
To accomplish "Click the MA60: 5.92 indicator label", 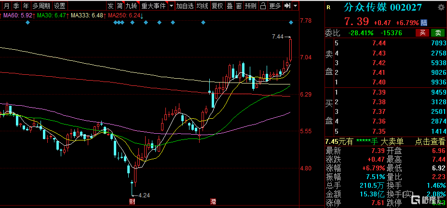I will 19,15.
